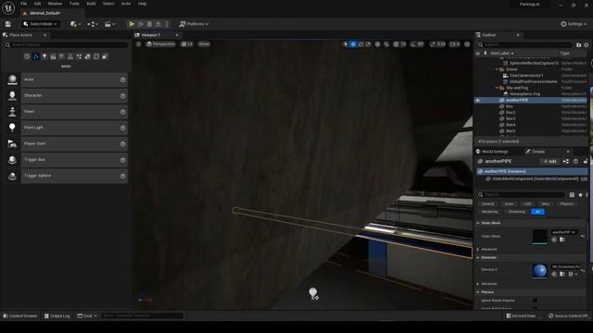Collapse the Sky and Fog folder in Outliner
The width and height of the screenshot is (593, 333).
click(x=497, y=88)
